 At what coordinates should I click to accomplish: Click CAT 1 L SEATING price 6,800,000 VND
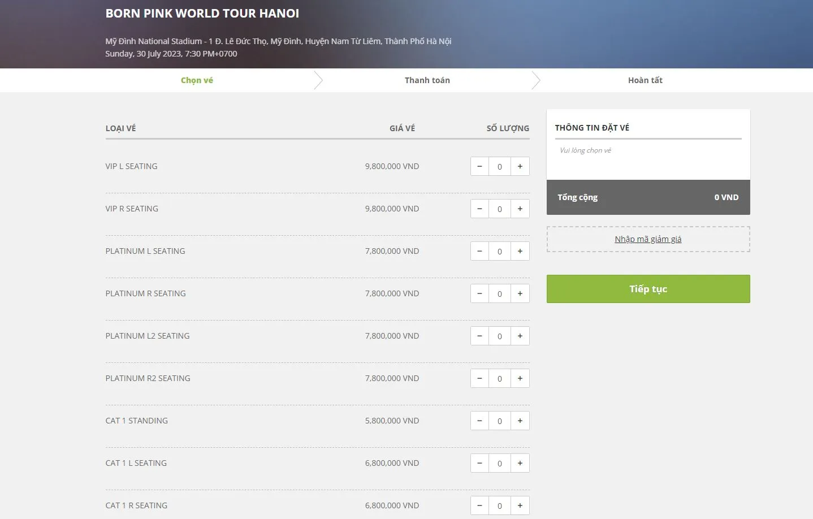click(x=392, y=463)
